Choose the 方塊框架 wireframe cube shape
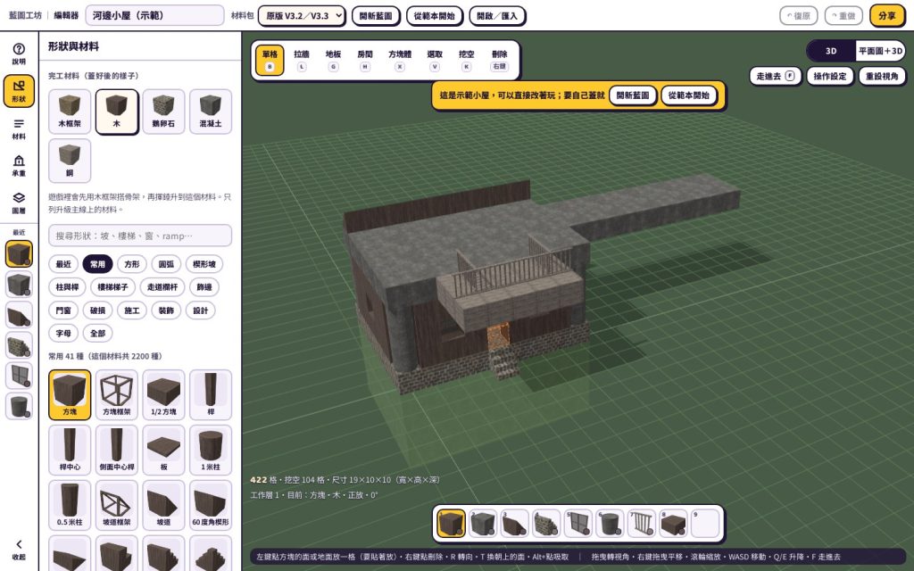The width and height of the screenshot is (914, 571). click(117, 394)
